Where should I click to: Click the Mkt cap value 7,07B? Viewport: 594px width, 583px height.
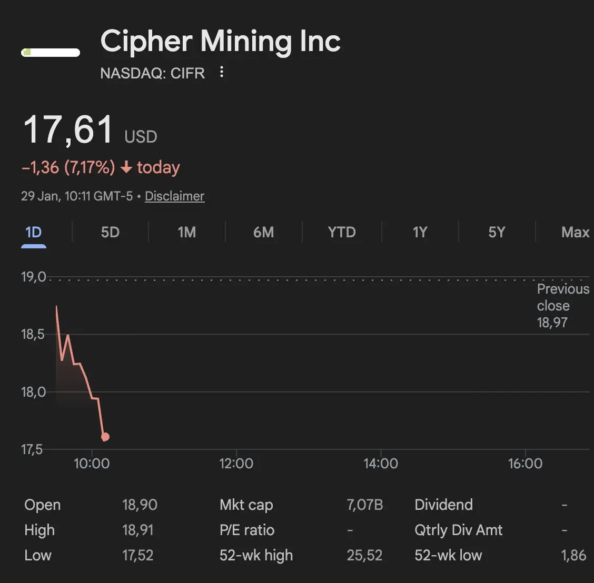(364, 505)
